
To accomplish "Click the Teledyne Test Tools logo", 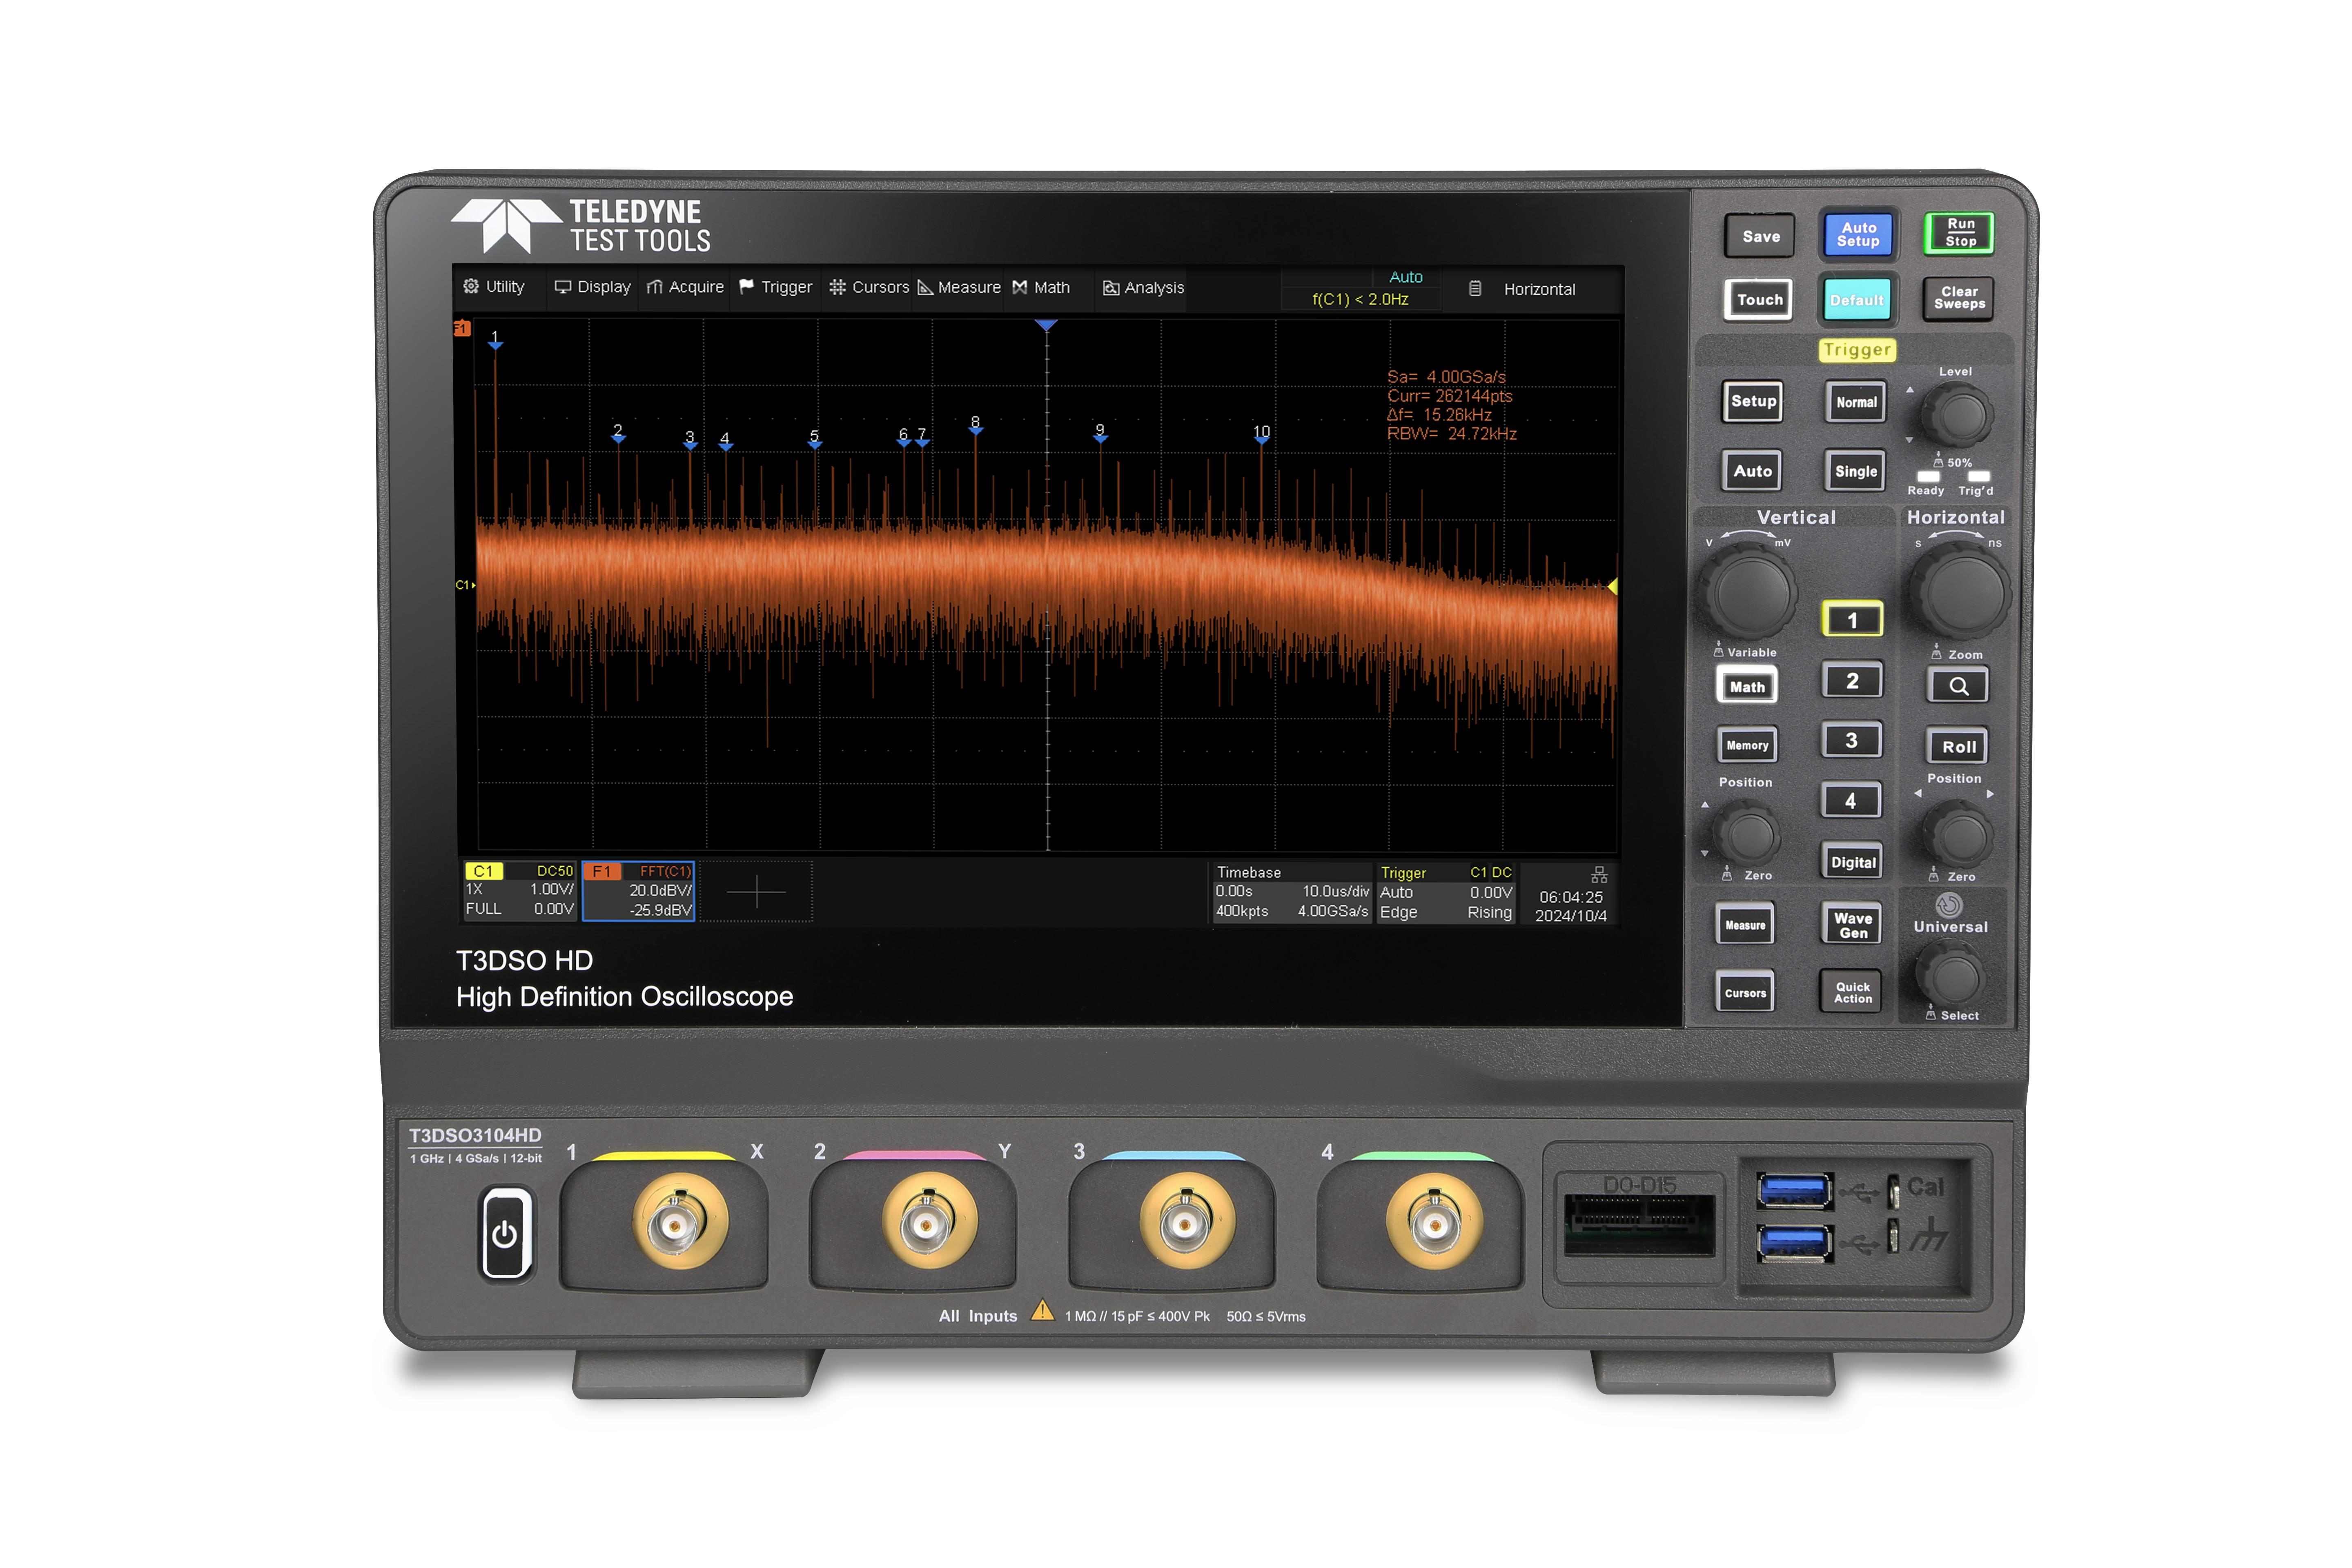I will [582, 226].
